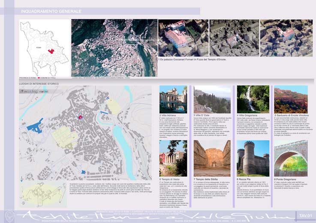Click the university crest in footer
Viewport: 316px width, 223px height.
point(9,216)
